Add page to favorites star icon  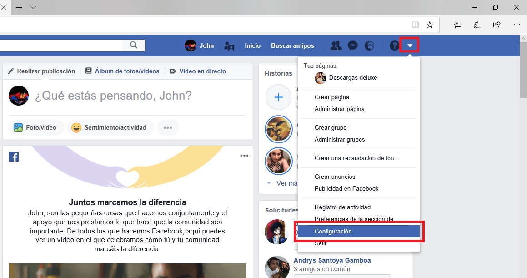tap(430, 25)
